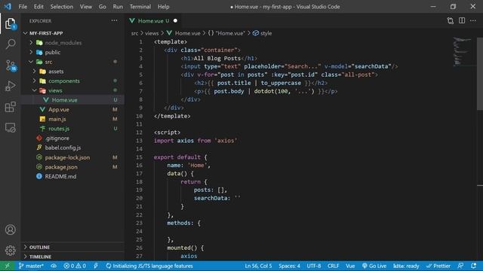
Task: Open editor more actions ellipsis
Action: coord(473,20)
